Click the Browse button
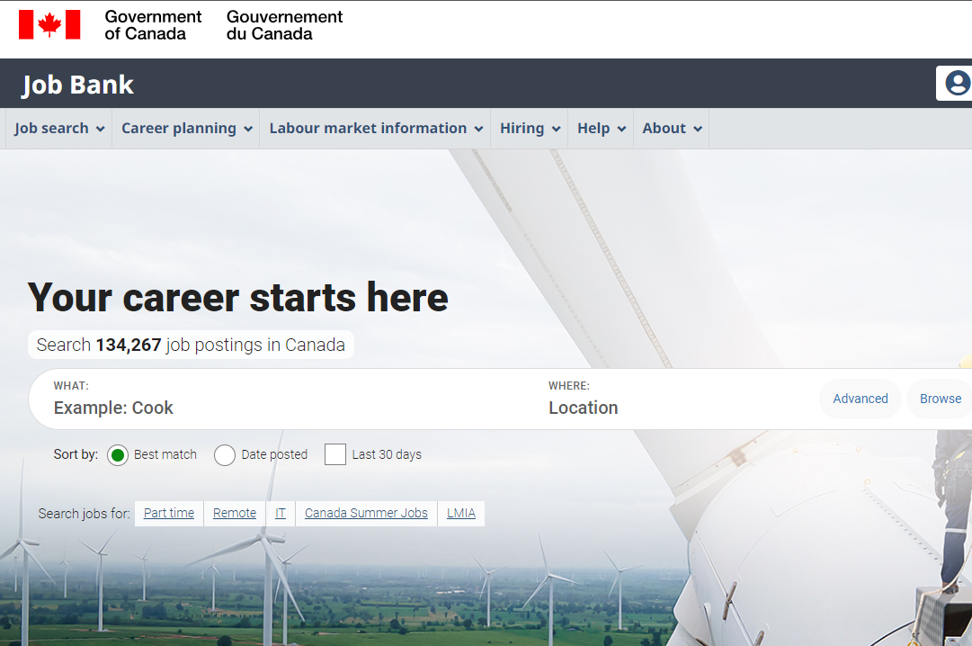972x646 pixels. [x=940, y=399]
